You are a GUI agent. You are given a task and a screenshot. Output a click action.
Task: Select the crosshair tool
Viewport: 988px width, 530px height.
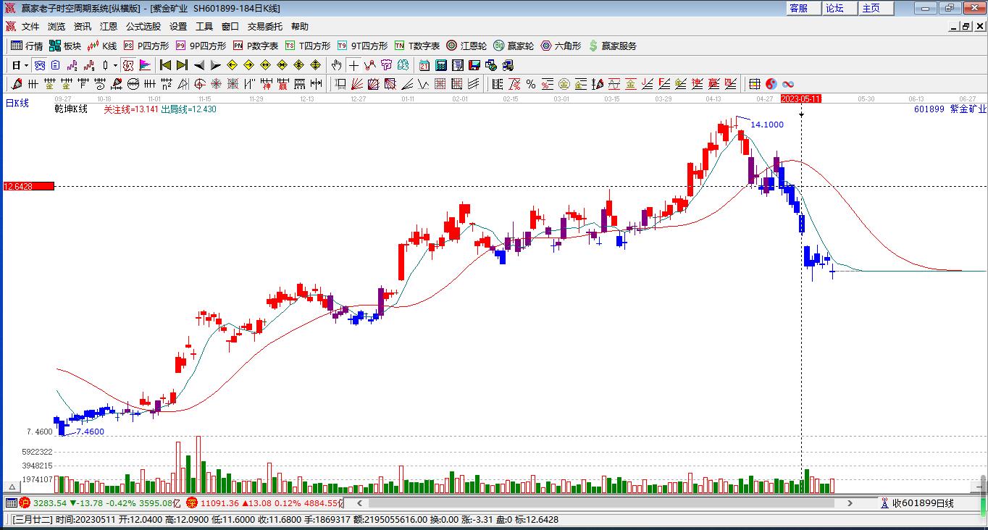click(x=353, y=64)
